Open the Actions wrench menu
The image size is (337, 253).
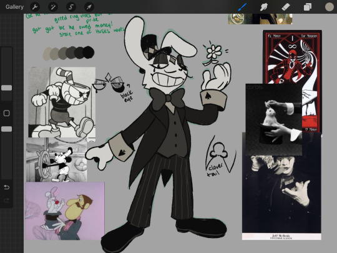click(x=35, y=7)
